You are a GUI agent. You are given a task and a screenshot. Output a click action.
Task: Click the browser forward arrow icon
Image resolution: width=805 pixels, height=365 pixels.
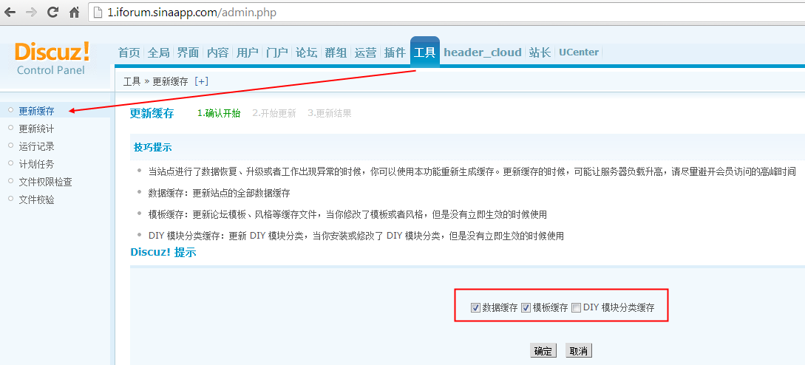pyautogui.click(x=31, y=13)
